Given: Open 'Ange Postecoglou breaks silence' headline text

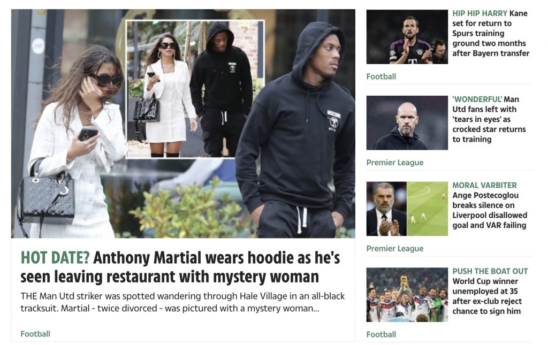Looking at the screenshot, I should (x=490, y=210).
